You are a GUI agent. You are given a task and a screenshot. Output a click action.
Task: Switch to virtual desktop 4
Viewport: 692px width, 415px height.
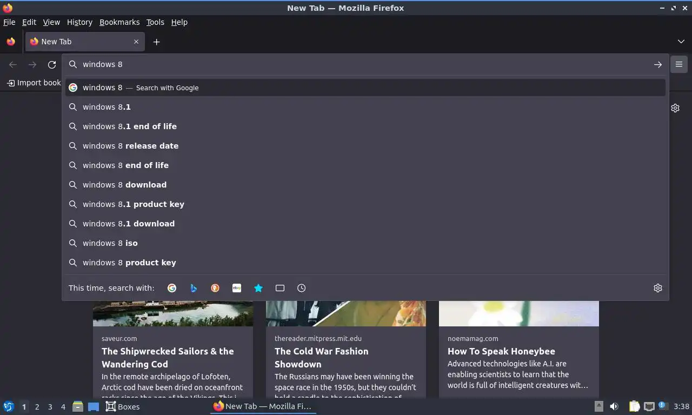click(x=63, y=407)
